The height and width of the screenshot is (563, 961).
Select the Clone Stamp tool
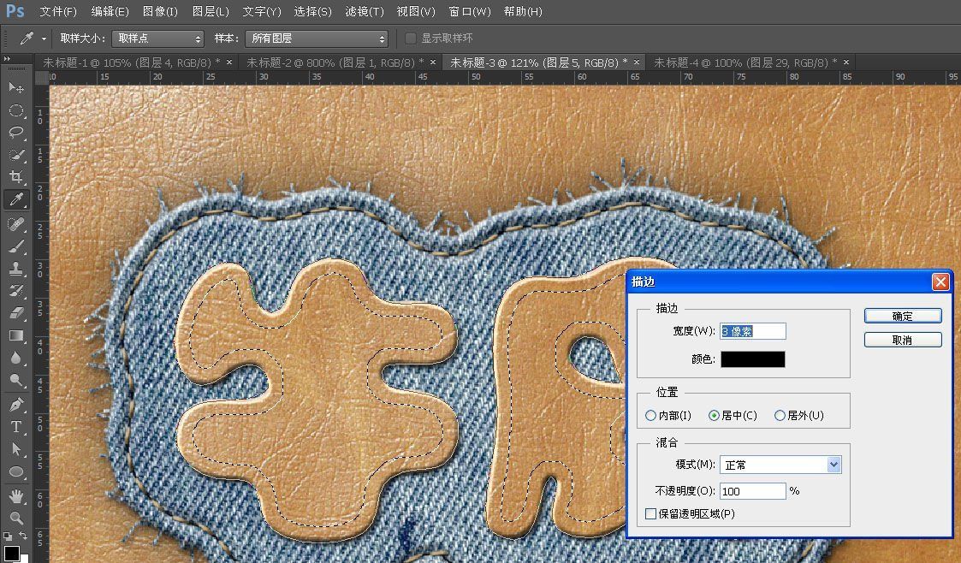(x=16, y=269)
